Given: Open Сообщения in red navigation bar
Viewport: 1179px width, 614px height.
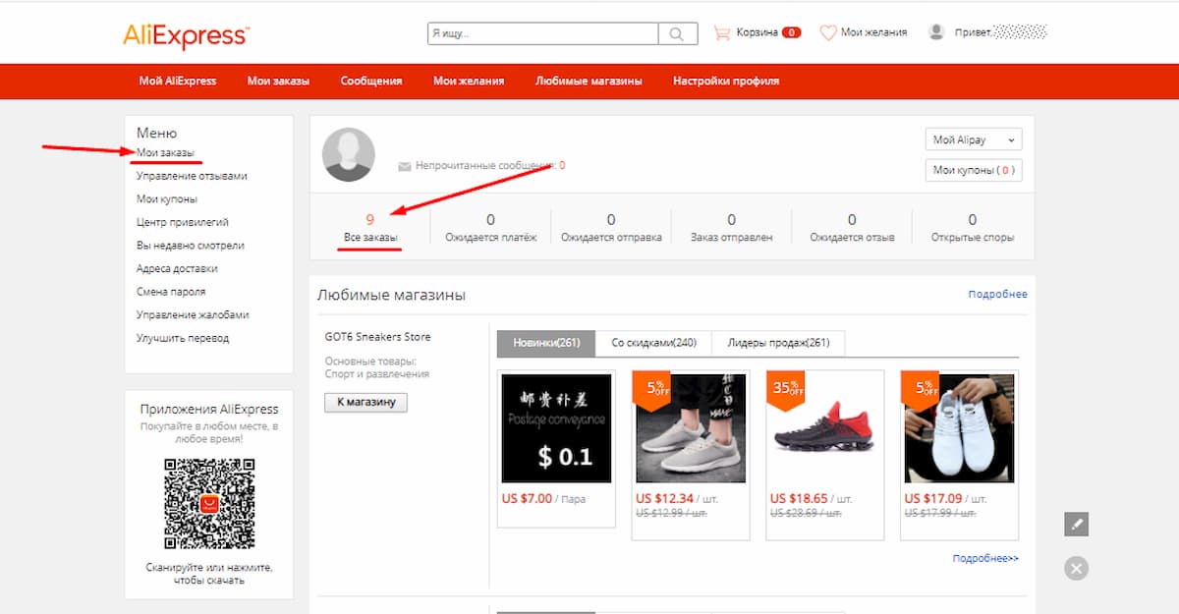Looking at the screenshot, I should (371, 81).
